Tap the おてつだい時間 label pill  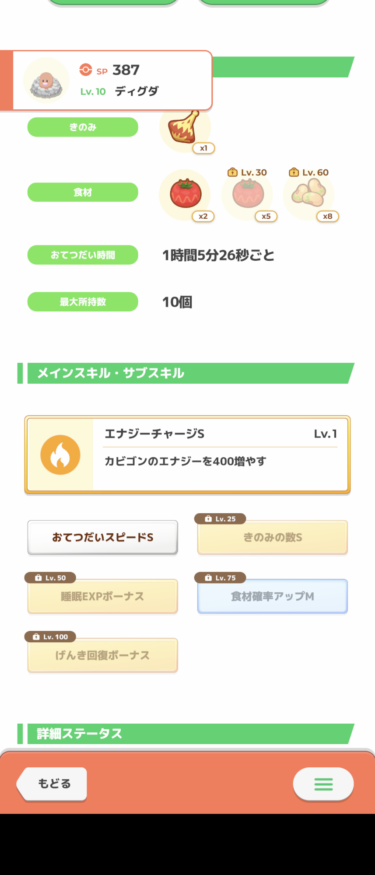(x=83, y=255)
